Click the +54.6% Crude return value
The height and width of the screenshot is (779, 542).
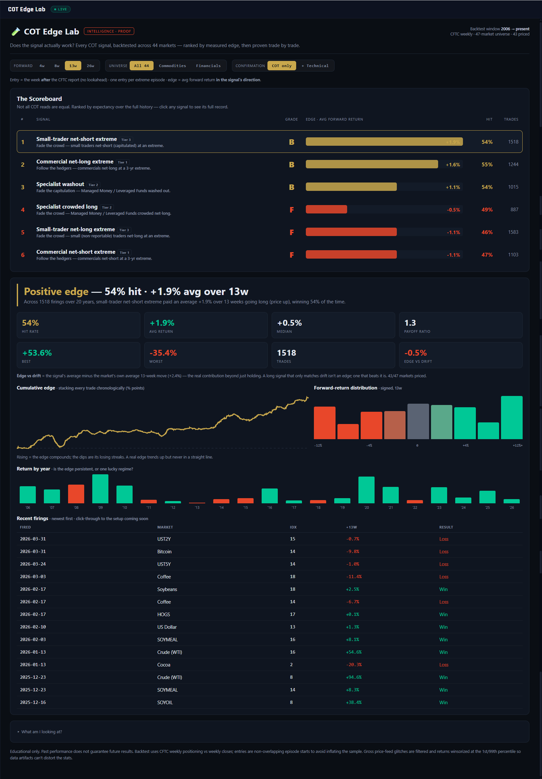tap(354, 652)
